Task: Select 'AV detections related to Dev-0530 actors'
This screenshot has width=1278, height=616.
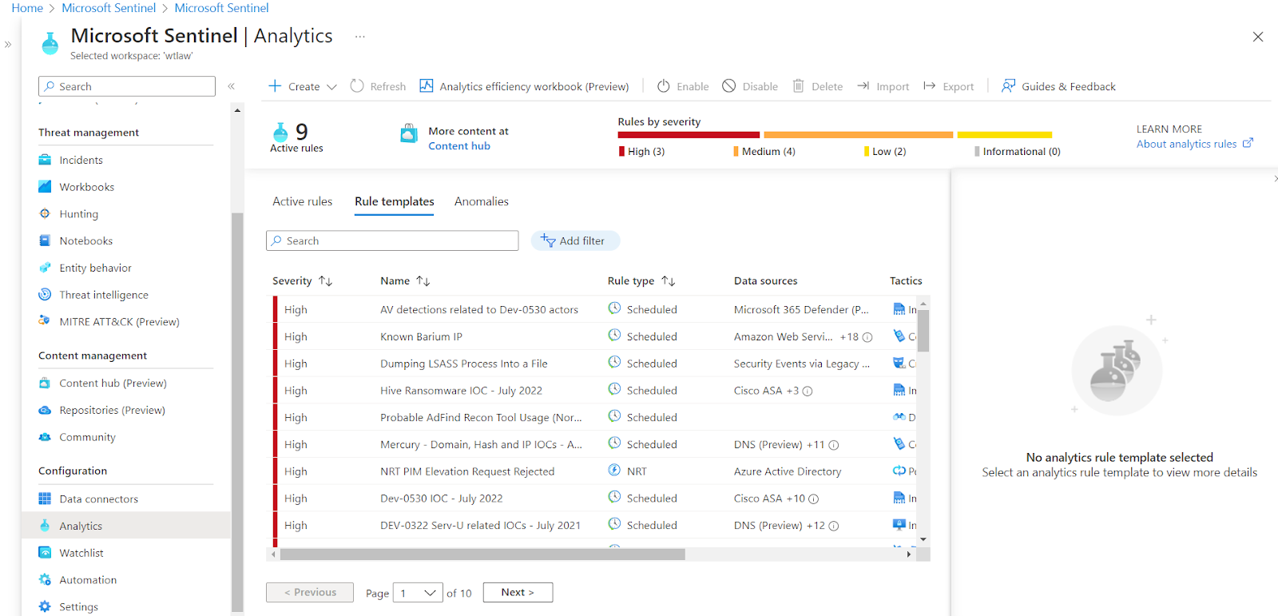Action: tap(479, 310)
